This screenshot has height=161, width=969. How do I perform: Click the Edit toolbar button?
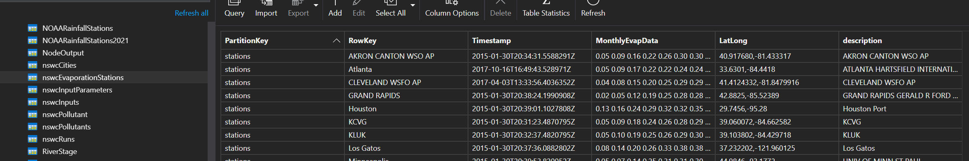pyautogui.click(x=359, y=9)
